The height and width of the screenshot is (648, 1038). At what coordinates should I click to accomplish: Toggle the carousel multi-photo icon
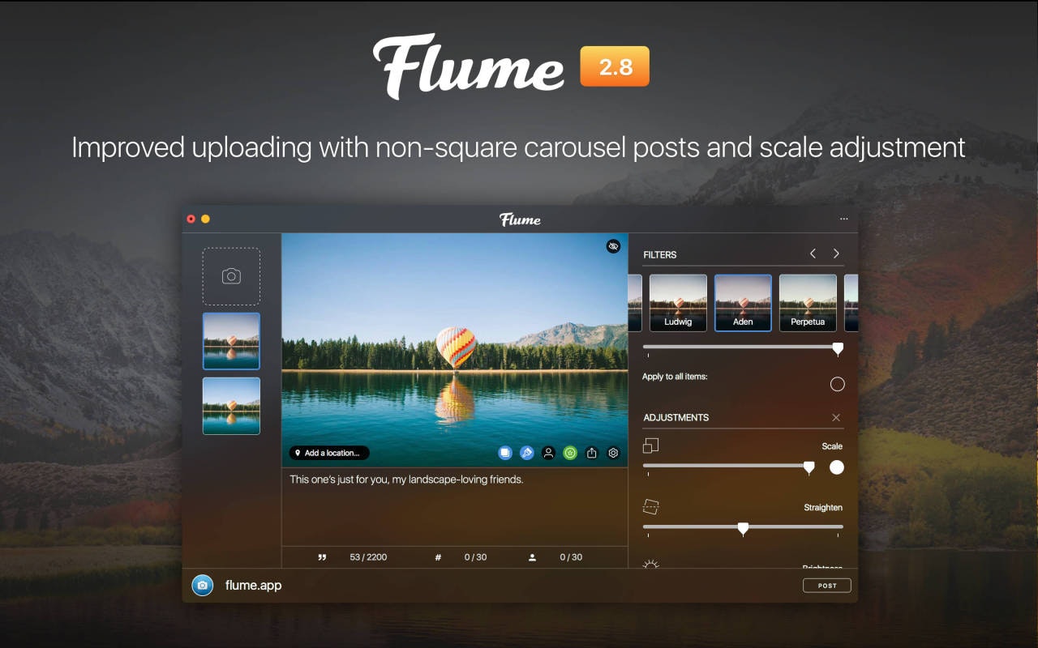505,453
